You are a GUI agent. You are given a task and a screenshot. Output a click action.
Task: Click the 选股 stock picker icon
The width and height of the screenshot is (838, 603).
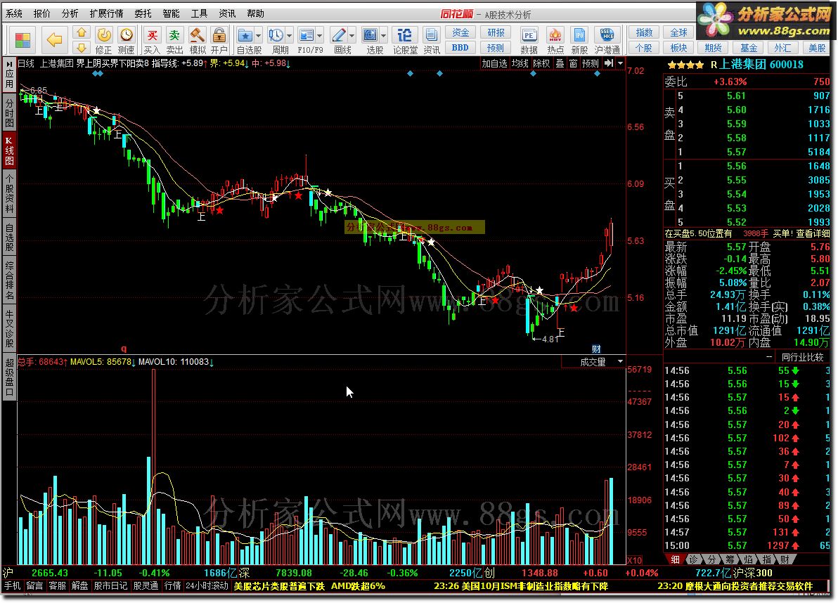[370, 36]
